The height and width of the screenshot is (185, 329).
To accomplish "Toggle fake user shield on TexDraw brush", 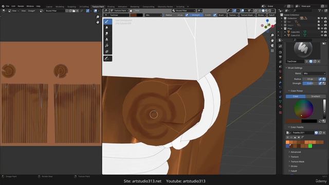I will click(x=311, y=62).
